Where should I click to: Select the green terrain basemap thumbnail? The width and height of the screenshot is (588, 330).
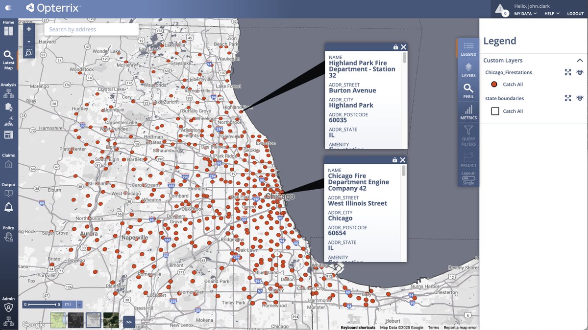pyautogui.click(x=58, y=320)
